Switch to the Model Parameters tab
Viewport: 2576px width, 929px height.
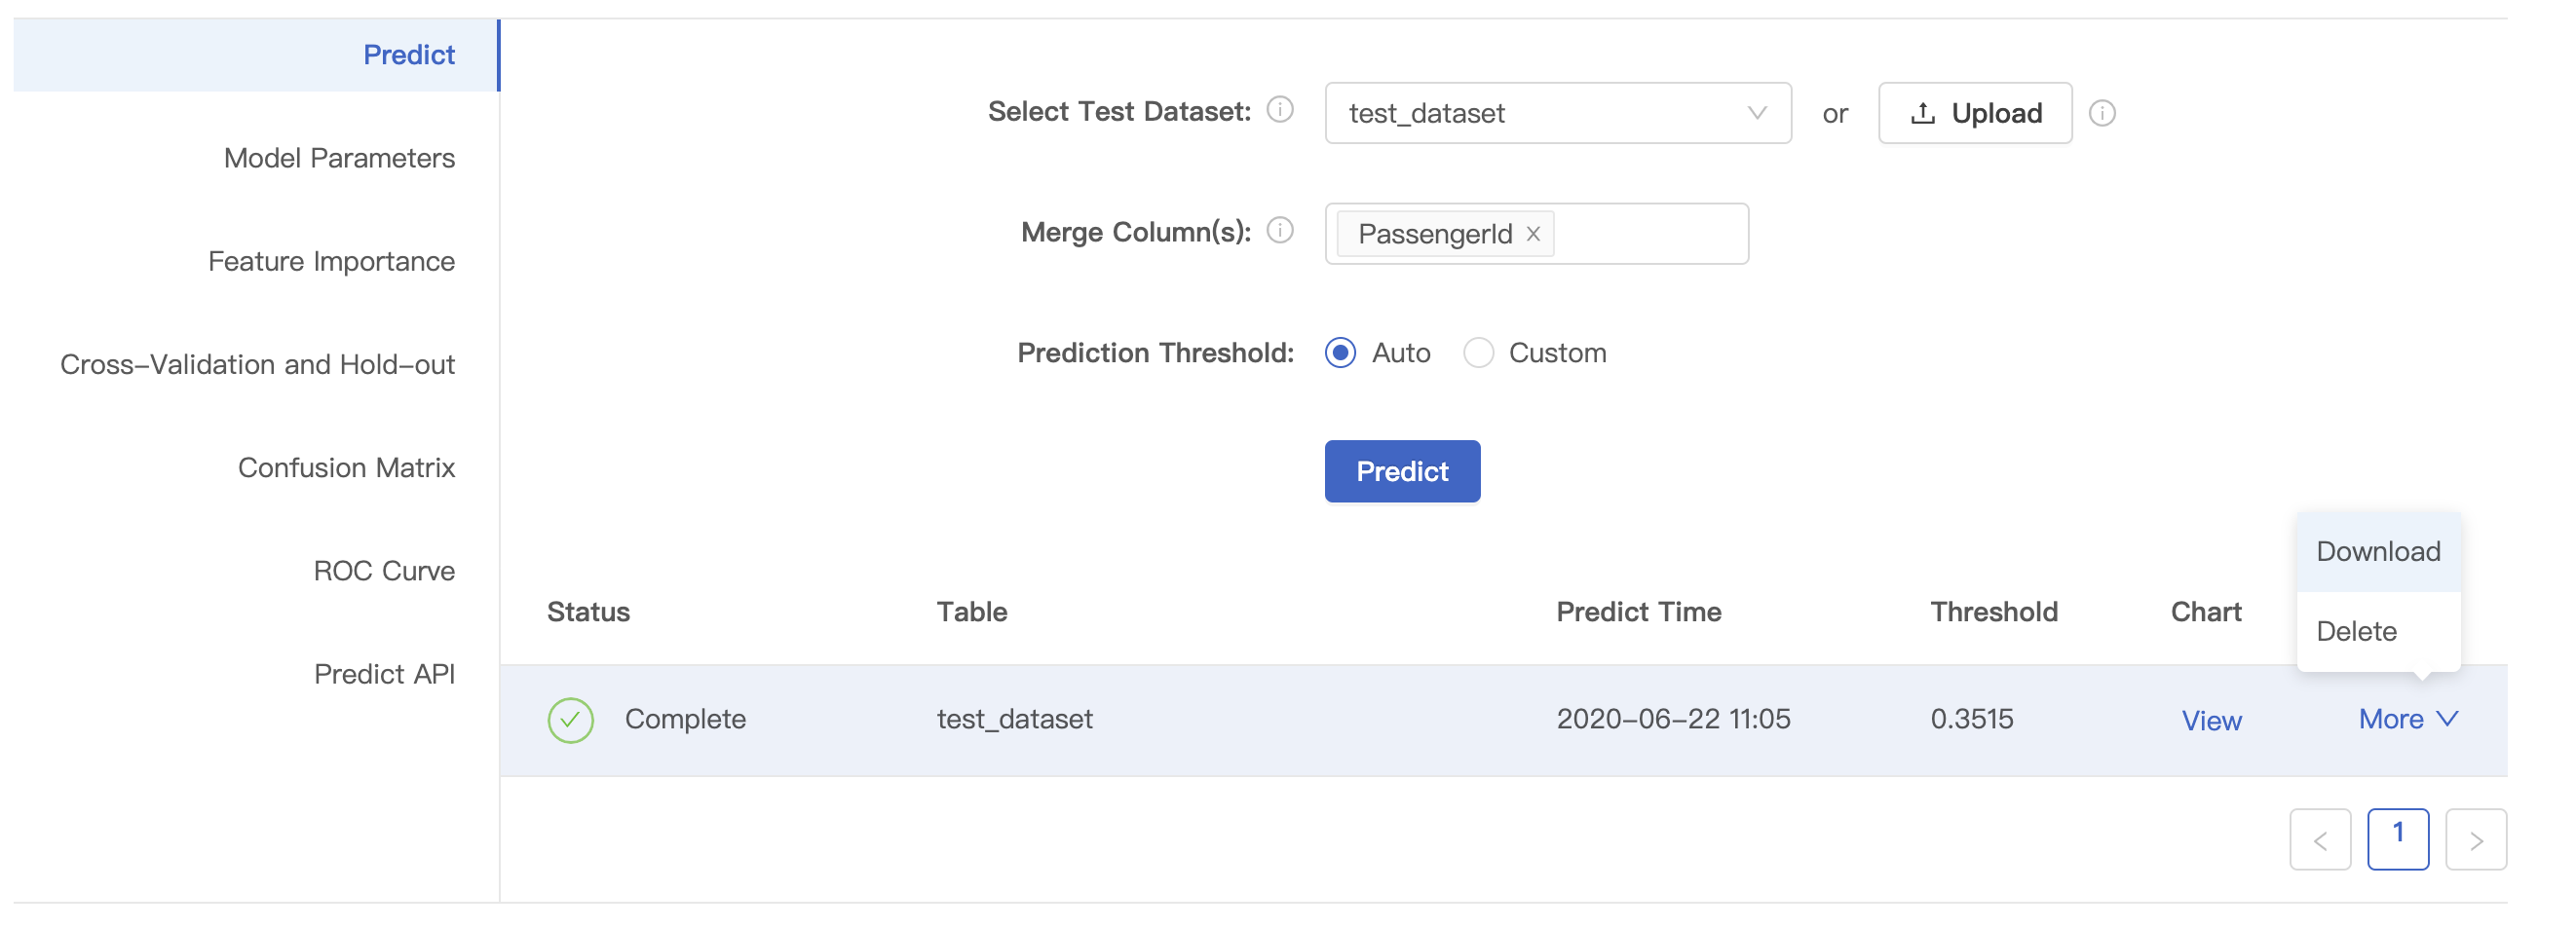tap(339, 158)
